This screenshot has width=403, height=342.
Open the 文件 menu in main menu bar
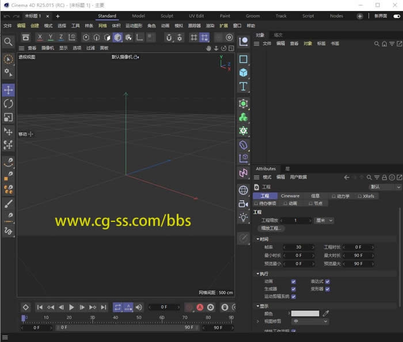tap(7, 26)
